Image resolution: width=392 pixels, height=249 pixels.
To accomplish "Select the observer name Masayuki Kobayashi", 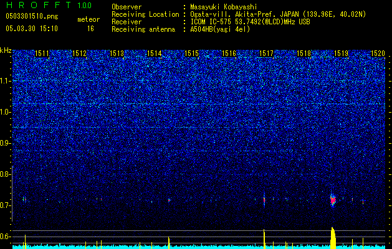I will (224, 7).
